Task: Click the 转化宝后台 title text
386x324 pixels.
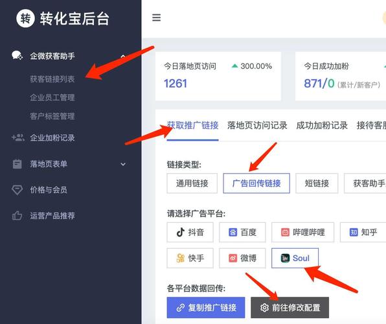Action: (x=74, y=19)
